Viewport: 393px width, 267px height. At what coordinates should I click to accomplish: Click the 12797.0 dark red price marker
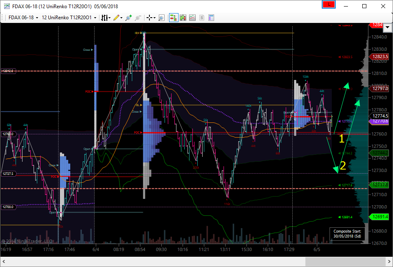coord(378,88)
